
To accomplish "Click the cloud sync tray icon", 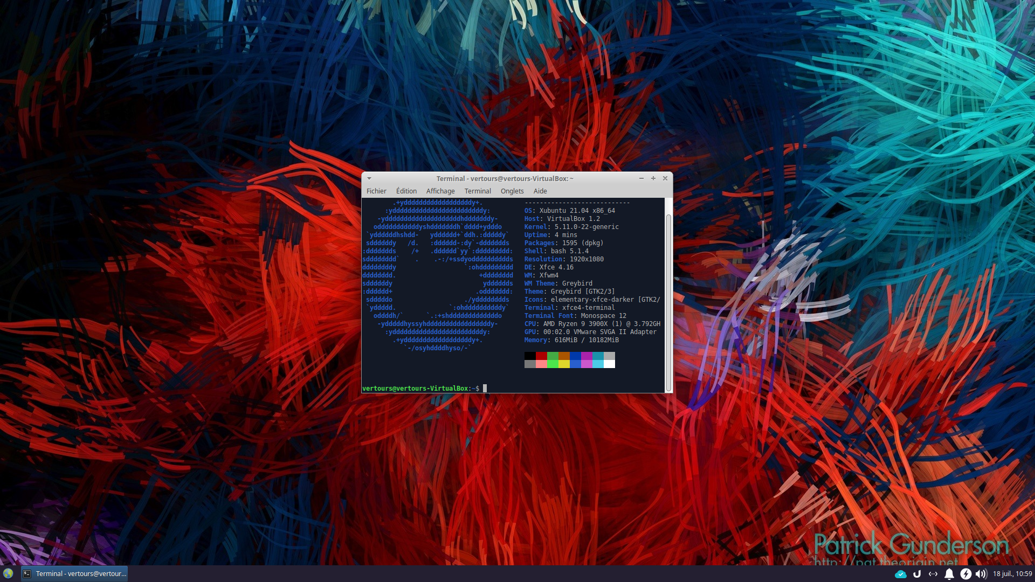I will (900, 574).
